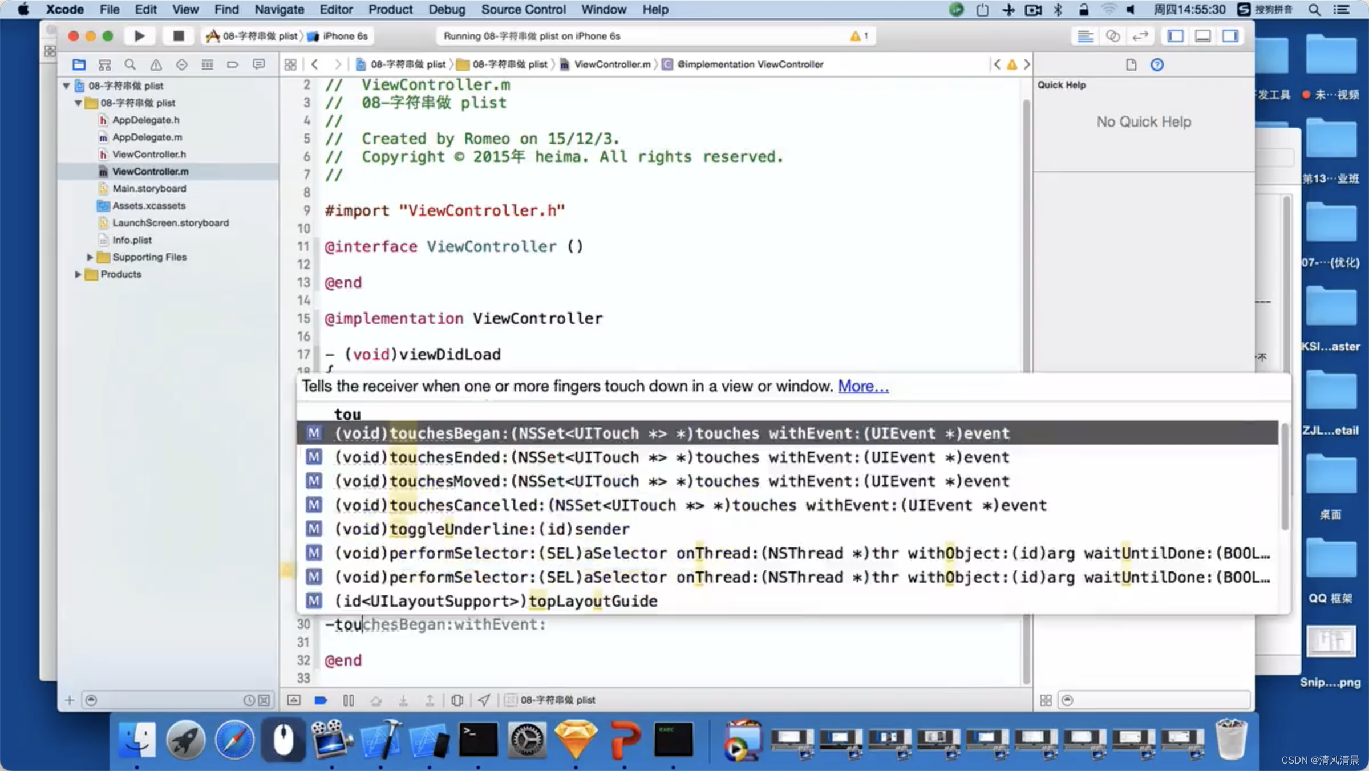Screen dimensions: 1369x771
Task: Open the Issue navigator
Action: pos(156,64)
